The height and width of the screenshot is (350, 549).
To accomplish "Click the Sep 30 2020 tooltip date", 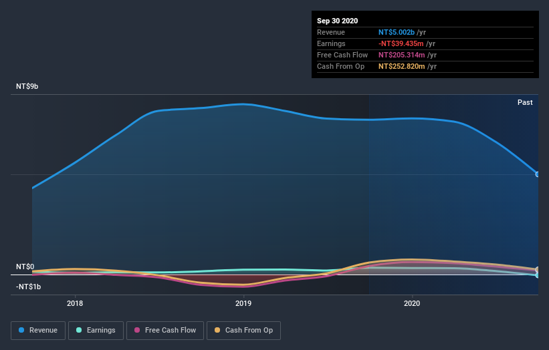I will (x=337, y=21).
